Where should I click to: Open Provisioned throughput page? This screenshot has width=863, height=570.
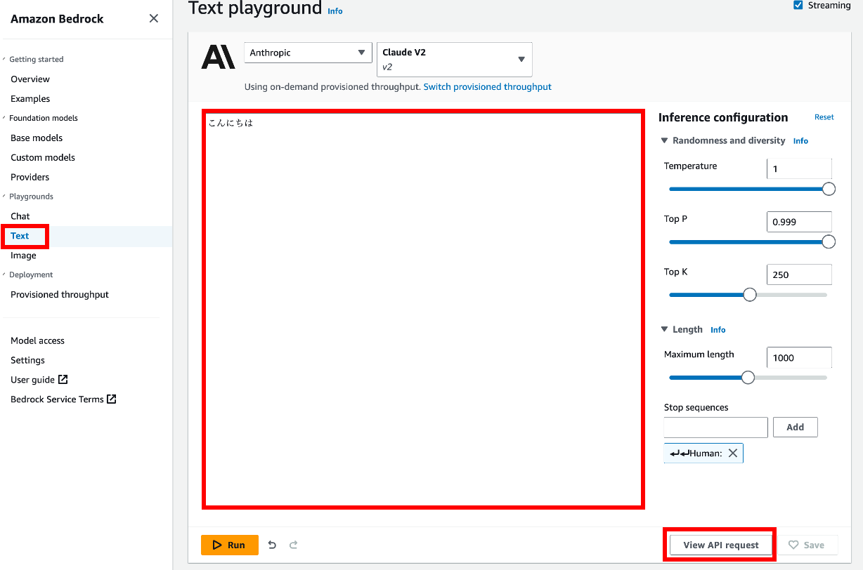click(60, 295)
